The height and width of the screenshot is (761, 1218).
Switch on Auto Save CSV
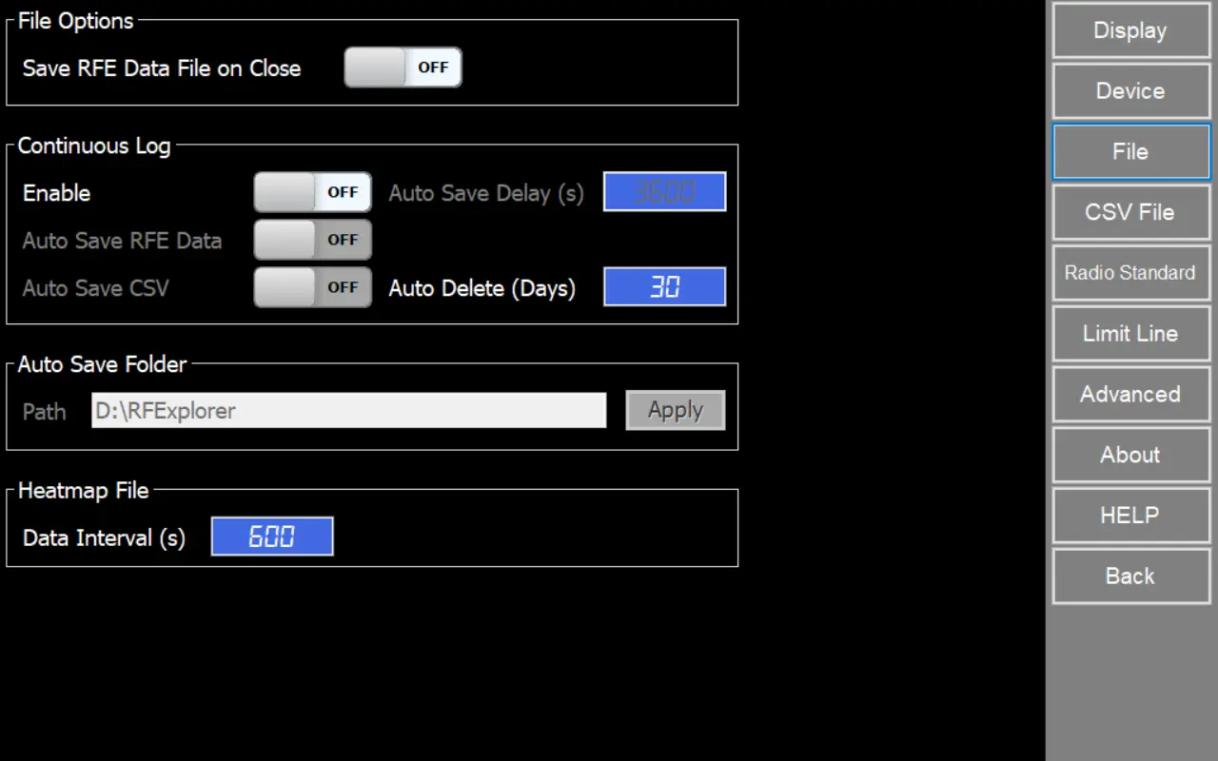point(312,287)
